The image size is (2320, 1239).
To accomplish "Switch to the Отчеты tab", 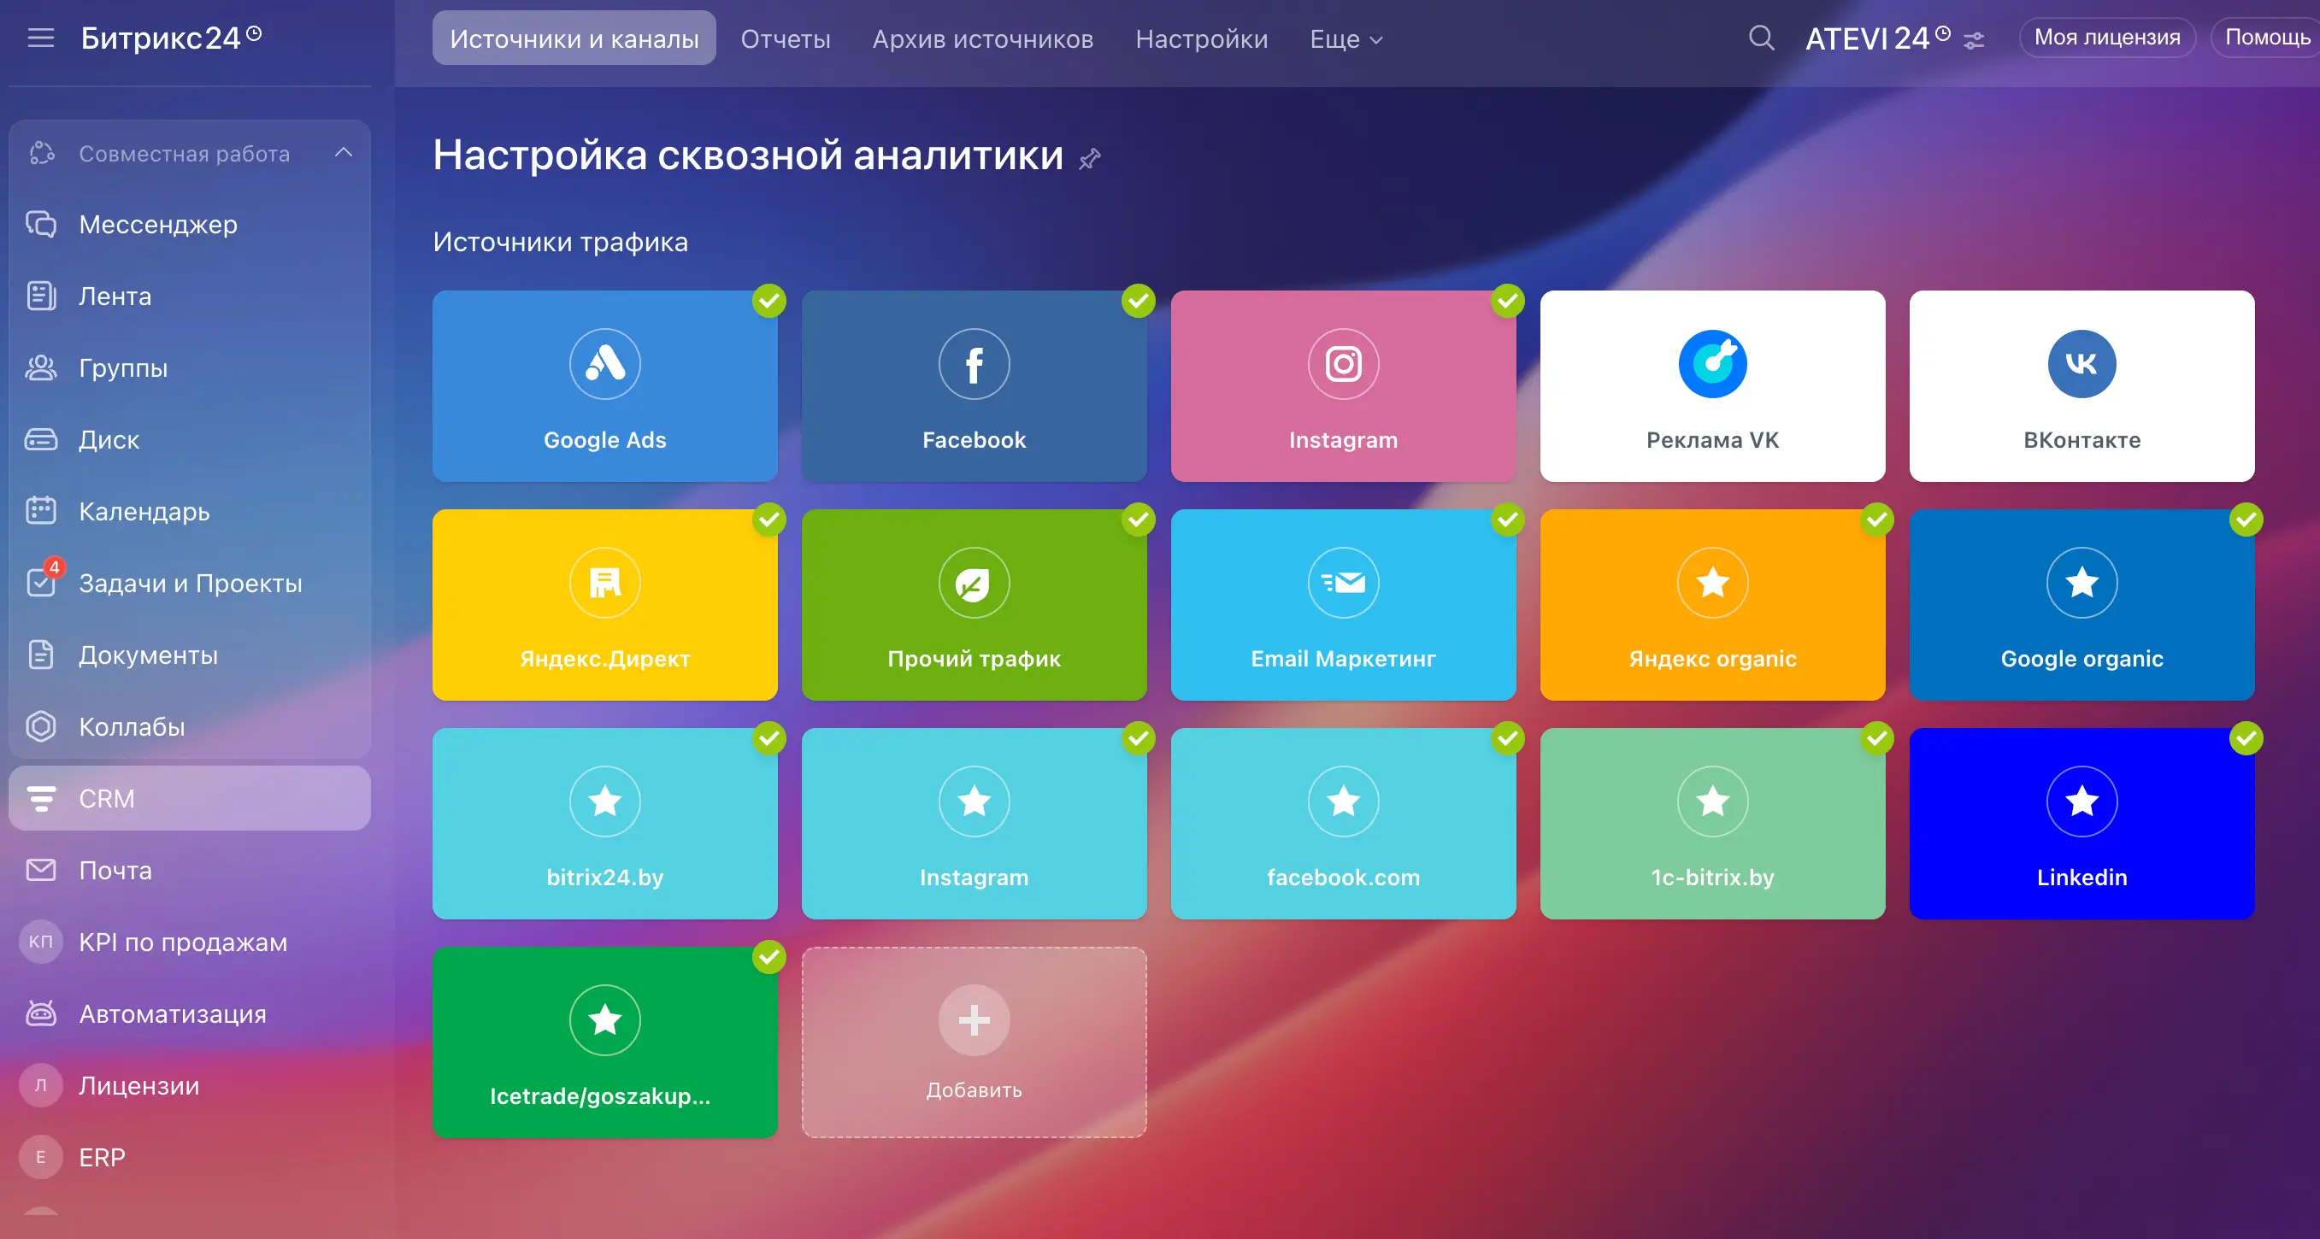I will 786,38.
